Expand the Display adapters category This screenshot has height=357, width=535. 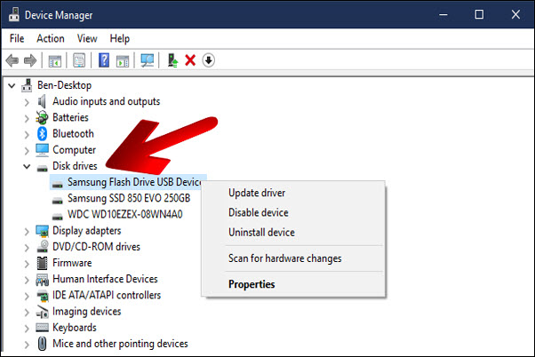pyautogui.click(x=25, y=231)
